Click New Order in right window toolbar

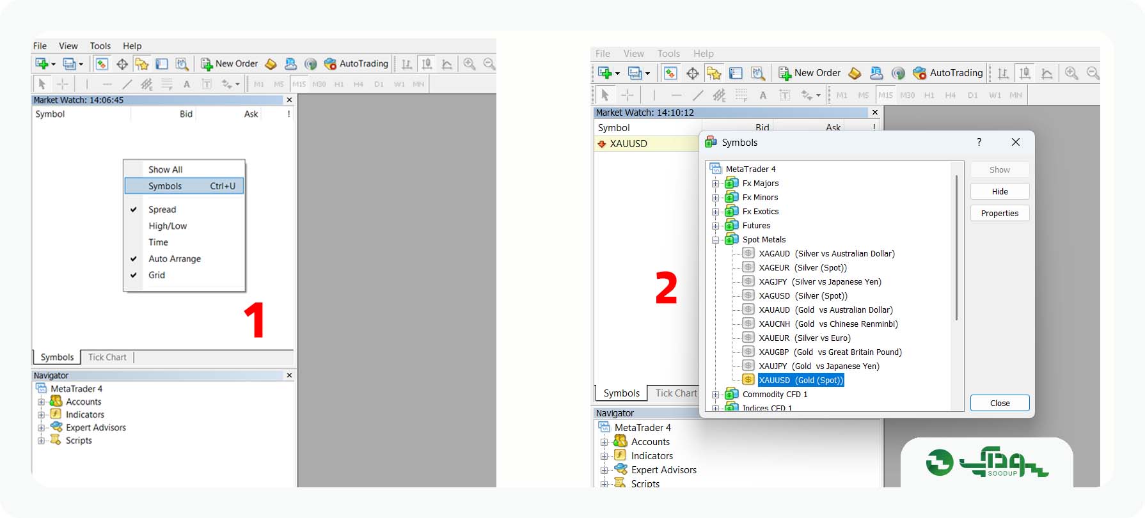(x=809, y=73)
